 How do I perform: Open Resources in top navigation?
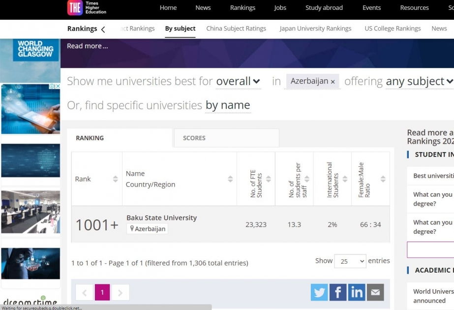(414, 8)
